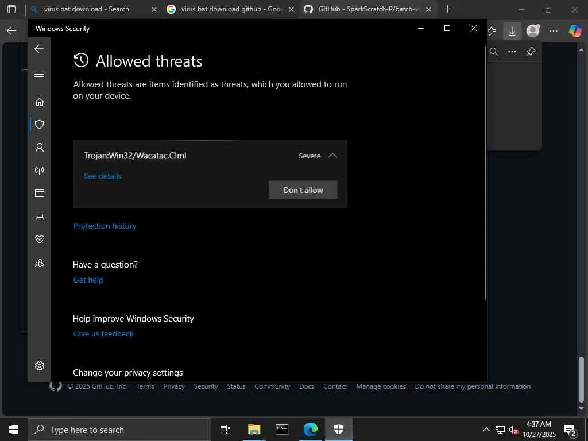Click Give us feedback link
Viewport: 588px width, 441px height.
pos(103,334)
